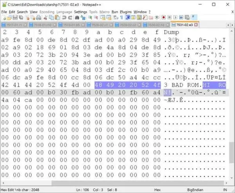The image size is (235, 193).
Task: Click the macro Playback icon
Action: tap(175, 18)
